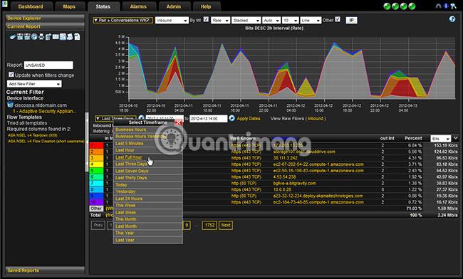Open the Inbound direction dropdown
This screenshot has width=463, height=279.
pyautogui.click(x=172, y=21)
